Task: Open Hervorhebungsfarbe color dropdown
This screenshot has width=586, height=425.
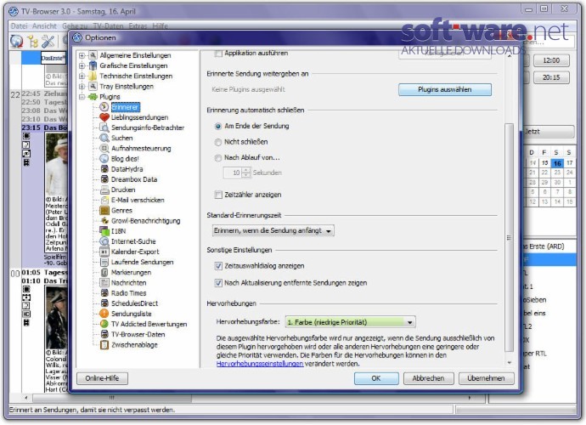Action: (x=350, y=322)
